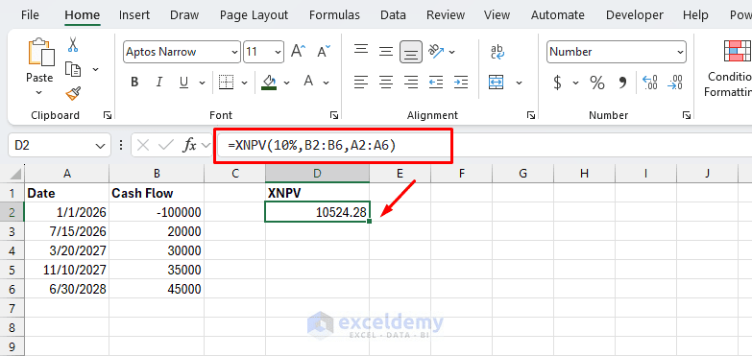This screenshot has height=356, width=752.
Task: Click the Cut scissors icon
Action: [x=73, y=44]
